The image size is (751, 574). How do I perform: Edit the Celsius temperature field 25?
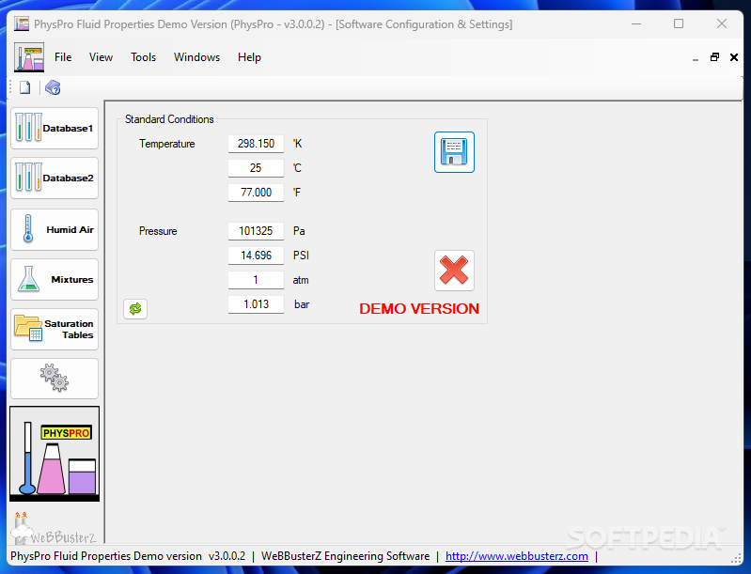coord(256,168)
